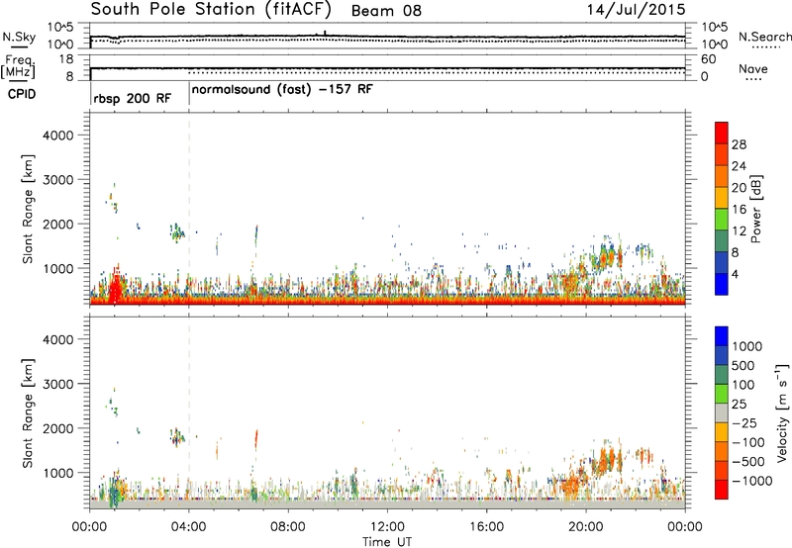Click the 'South Pole Station (fitACF)' title
The image size is (792, 548).
coord(211,10)
